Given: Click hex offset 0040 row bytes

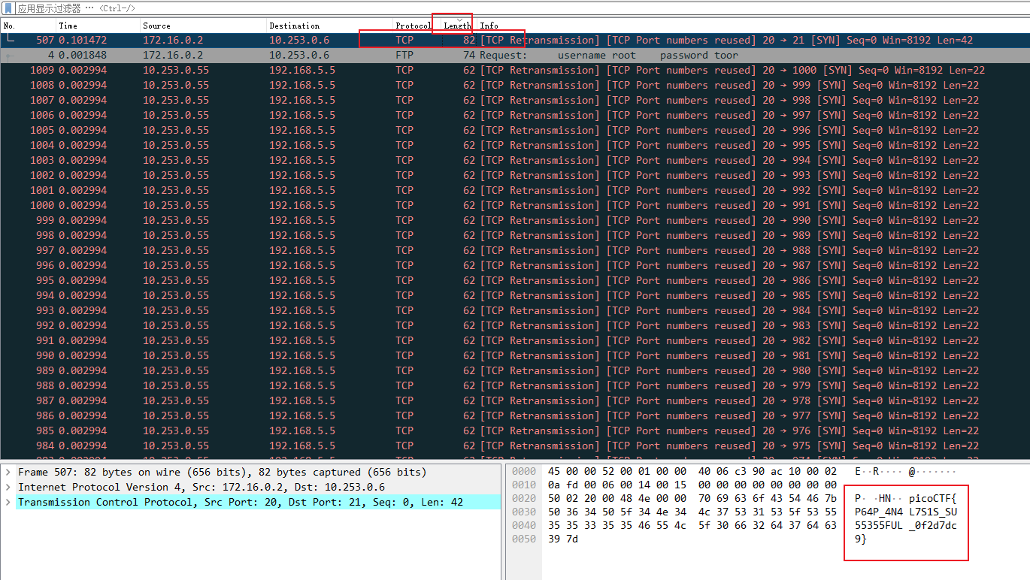Looking at the screenshot, I should pyautogui.click(x=692, y=525).
